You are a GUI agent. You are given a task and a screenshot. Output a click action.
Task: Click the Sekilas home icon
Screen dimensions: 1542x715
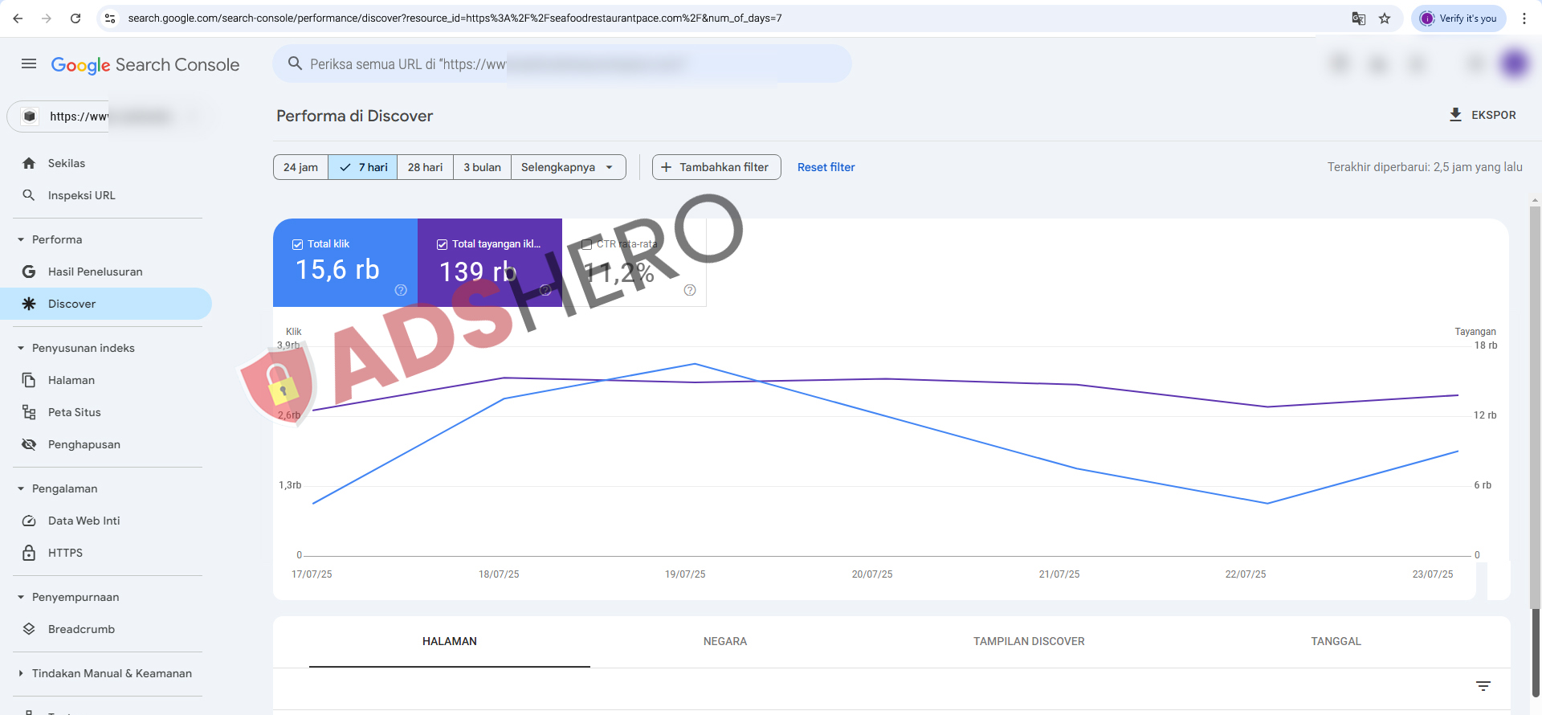click(29, 163)
